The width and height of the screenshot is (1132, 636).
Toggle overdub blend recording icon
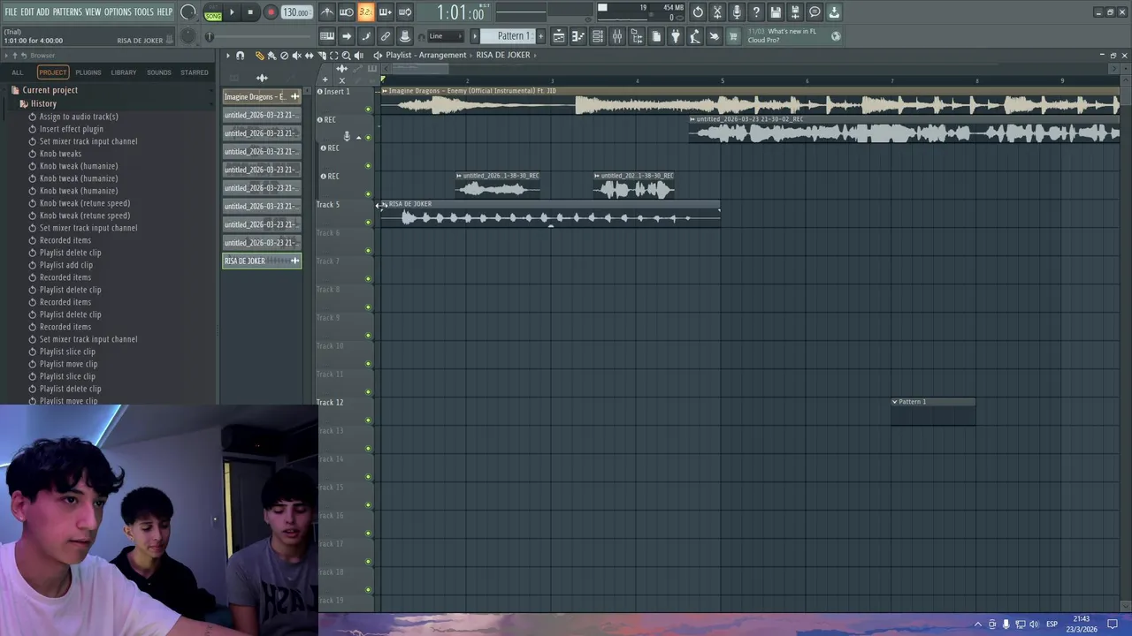pyautogui.click(x=386, y=12)
